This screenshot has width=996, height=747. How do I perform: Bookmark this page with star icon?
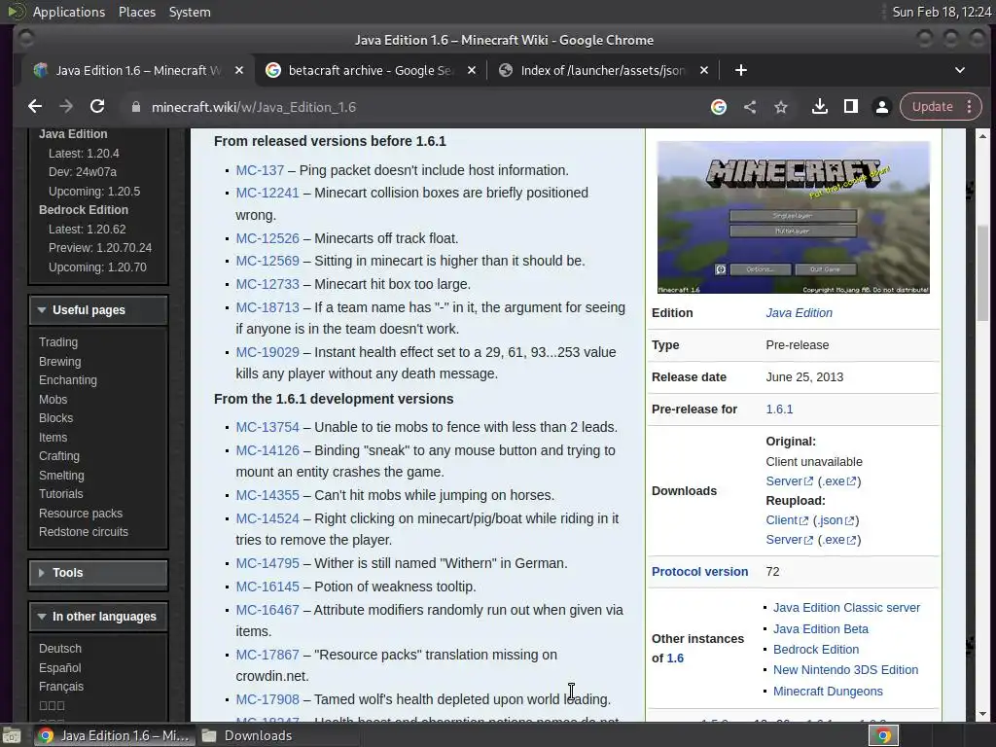click(781, 107)
